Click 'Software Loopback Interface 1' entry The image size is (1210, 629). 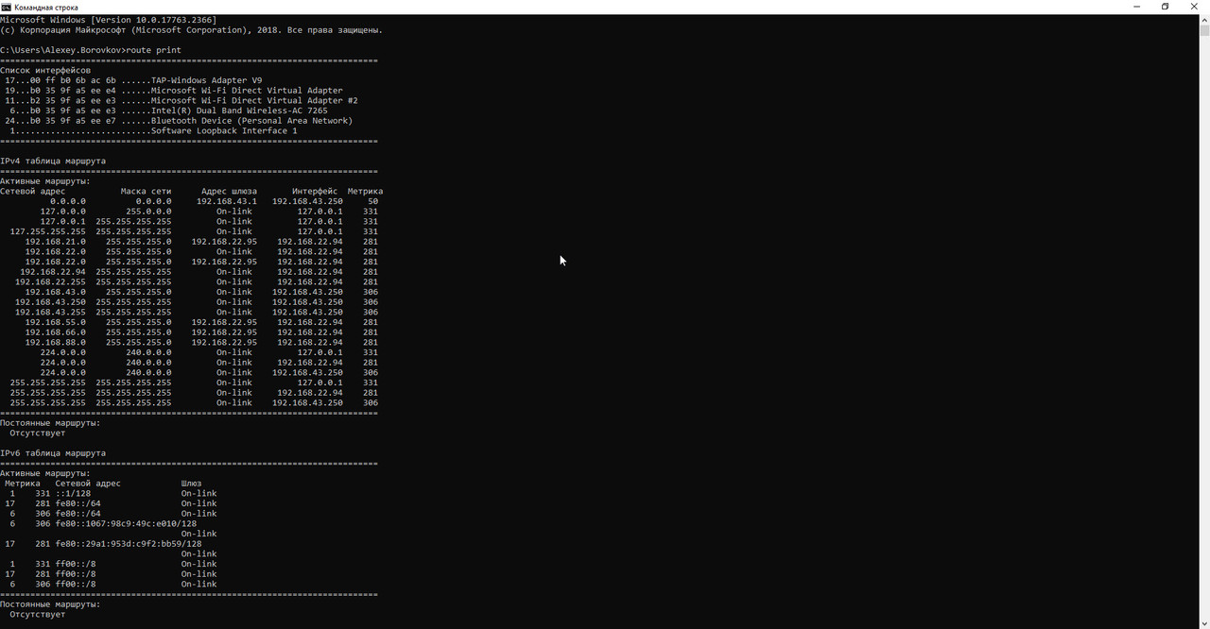pos(224,130)
